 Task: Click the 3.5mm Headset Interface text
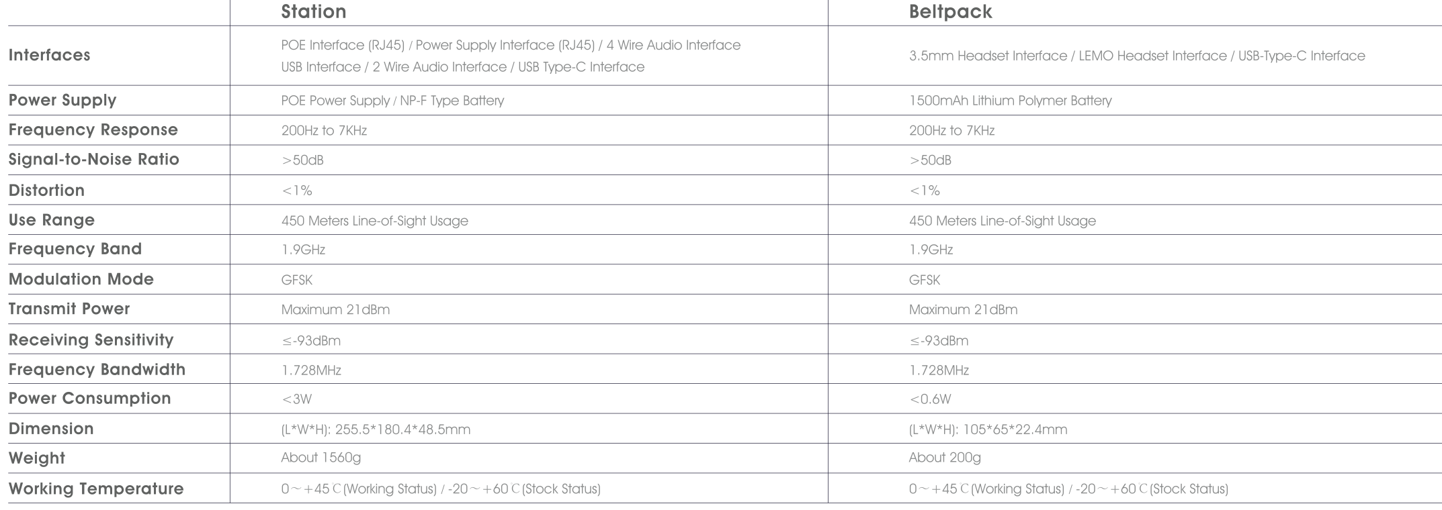click(x=988, y=56)
